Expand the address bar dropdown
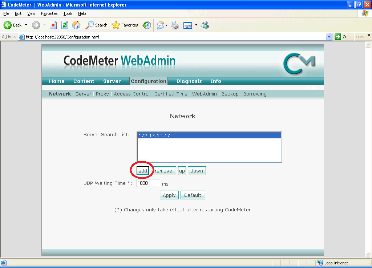The width and height of the screenshot is (372, 268). (x=329, y=37)
